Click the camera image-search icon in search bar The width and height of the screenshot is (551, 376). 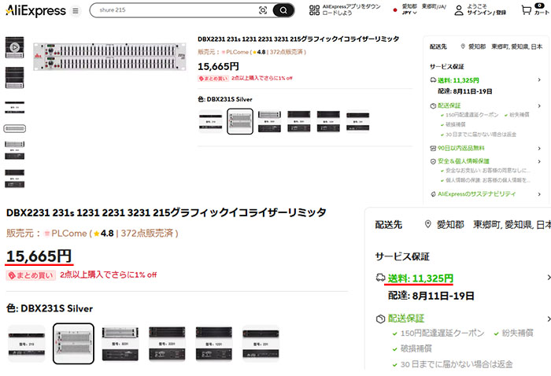tap(263, 10)
